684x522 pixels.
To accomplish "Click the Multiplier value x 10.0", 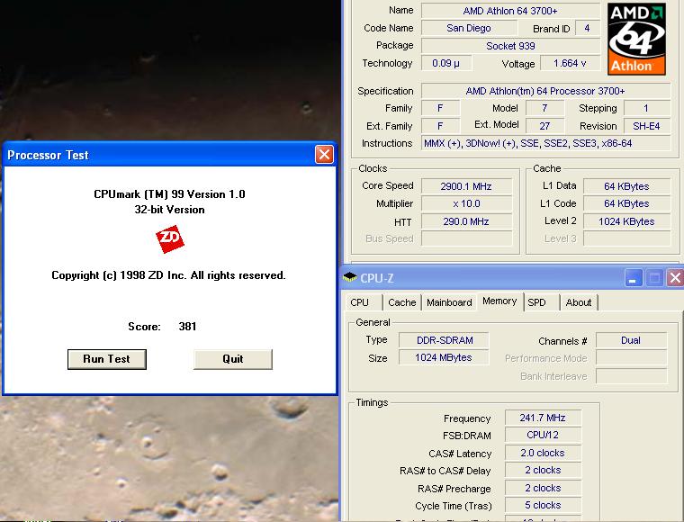I will tap(466, 203).
